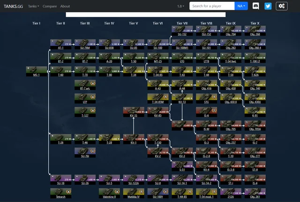The width and height of the screenshot is (300, 202).
Task: Open the Compare page
Action: point(50,6)
